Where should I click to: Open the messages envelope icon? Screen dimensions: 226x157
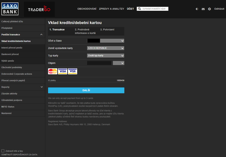(203, 9)
